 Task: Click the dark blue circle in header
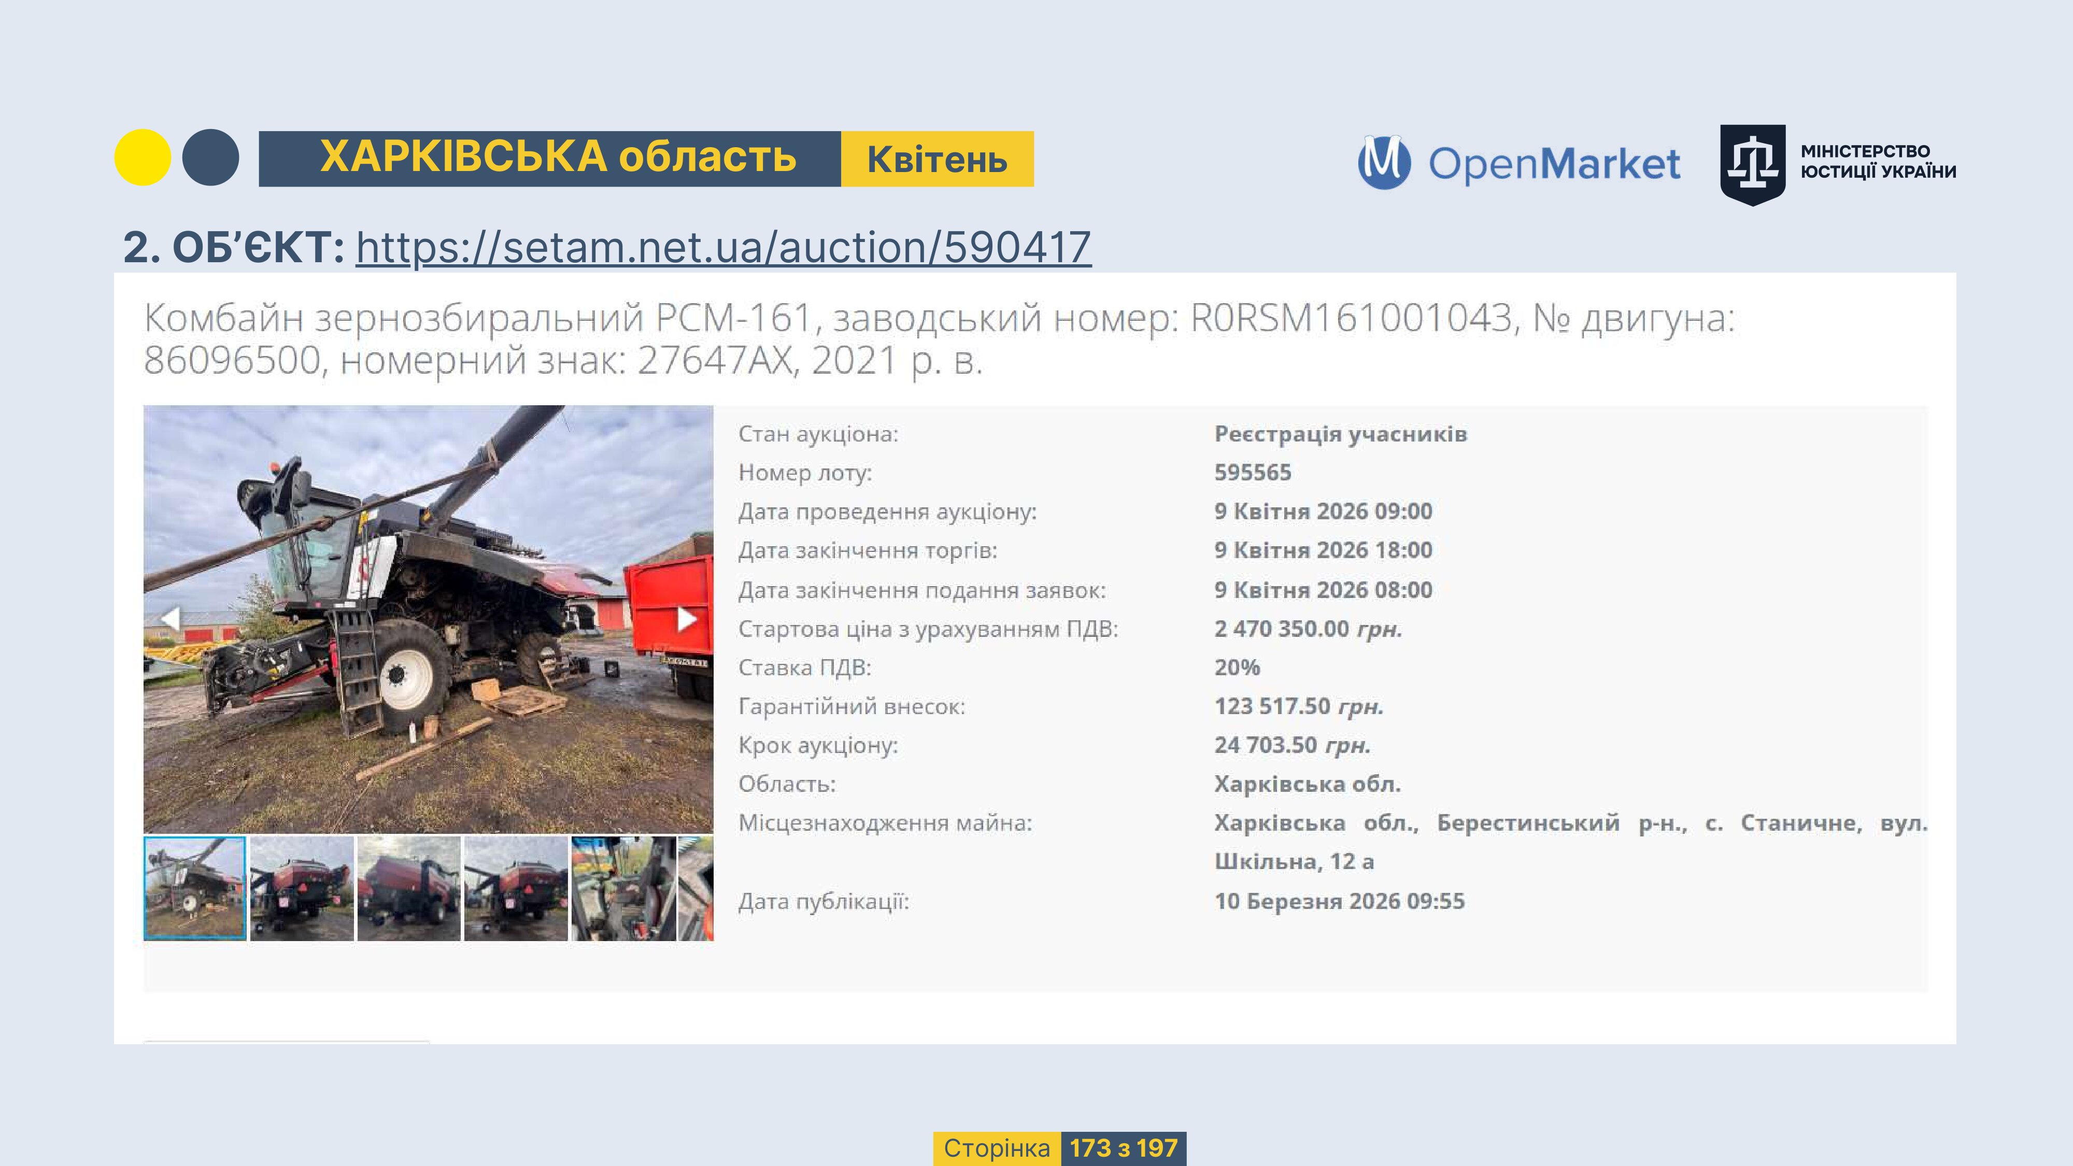210,158
